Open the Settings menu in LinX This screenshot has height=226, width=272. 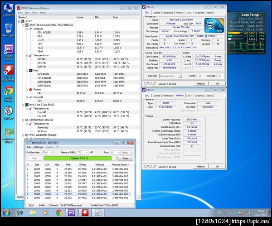pos(38,147)
